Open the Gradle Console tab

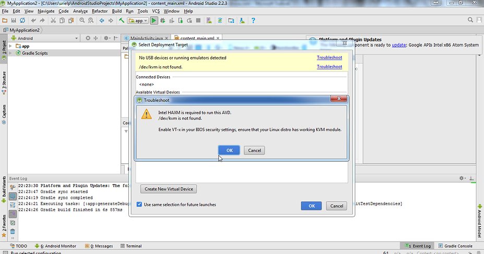click(x=455, y=246)
